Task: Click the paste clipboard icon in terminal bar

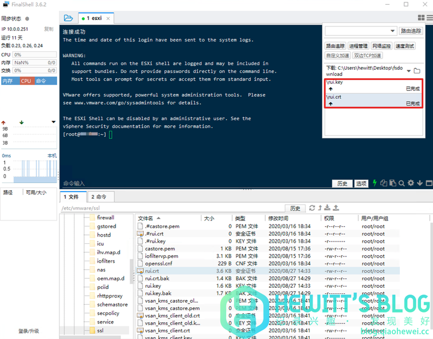Action: pyautogui.click(x=393, y=183)
